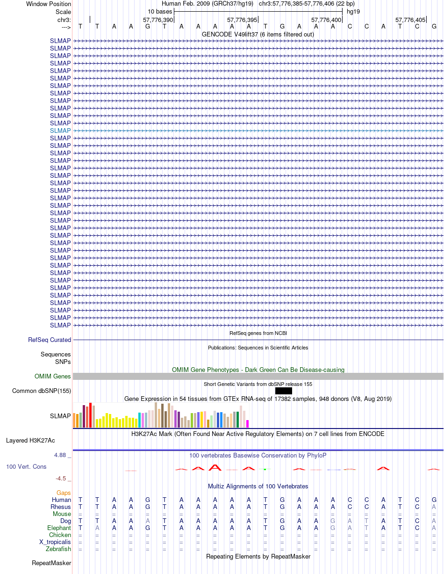This screenshot has width=444, height=574.
Task: Click the dark green bar in the GTEx chart
Action: coord(238,420)
